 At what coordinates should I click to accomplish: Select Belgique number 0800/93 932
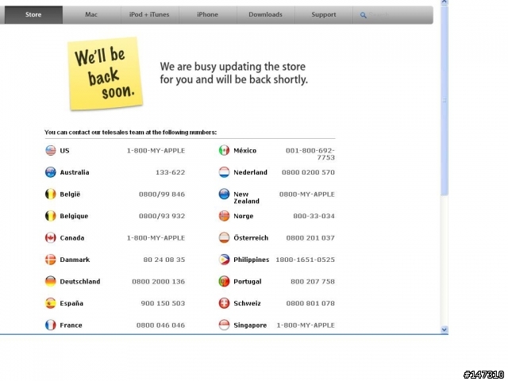tap(162, 216)
